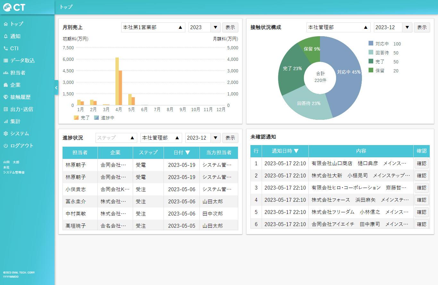The height and width of the screenshot is (285, 438).
Task: Open 接触履歴 from the sidebar menu
Action: tap(21, 97)
